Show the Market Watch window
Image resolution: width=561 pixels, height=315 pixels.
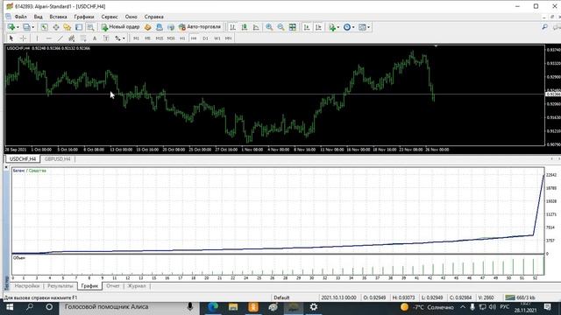click(44, 27)
